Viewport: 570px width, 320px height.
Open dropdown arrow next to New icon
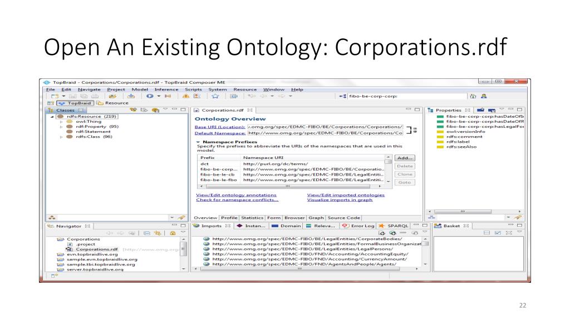click(63, 96)
